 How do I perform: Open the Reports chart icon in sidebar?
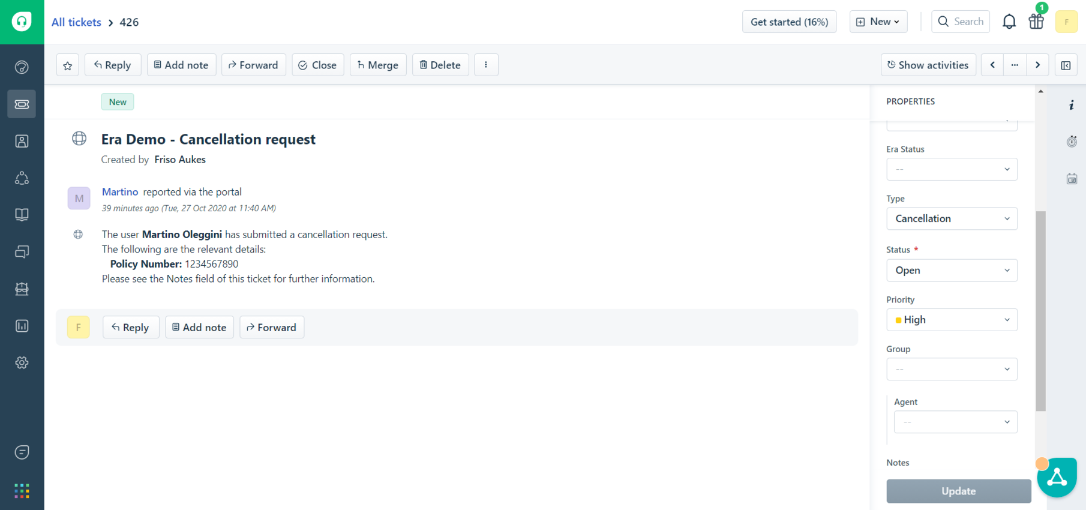[x=22, y=326]
